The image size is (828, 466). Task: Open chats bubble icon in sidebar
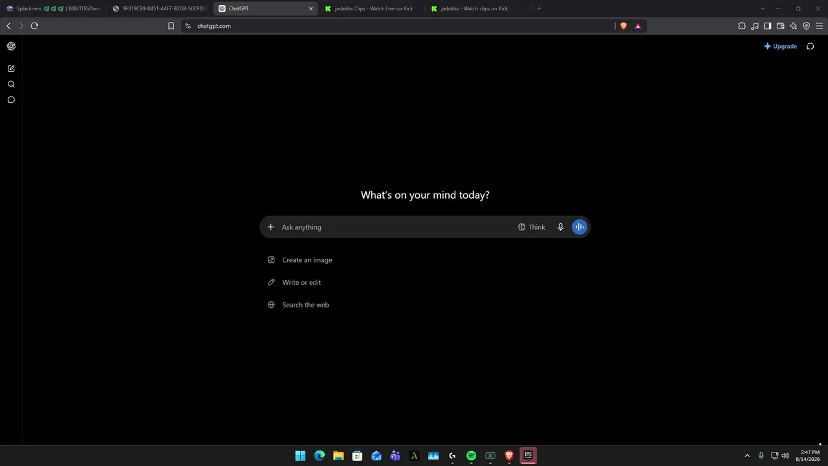11,100
